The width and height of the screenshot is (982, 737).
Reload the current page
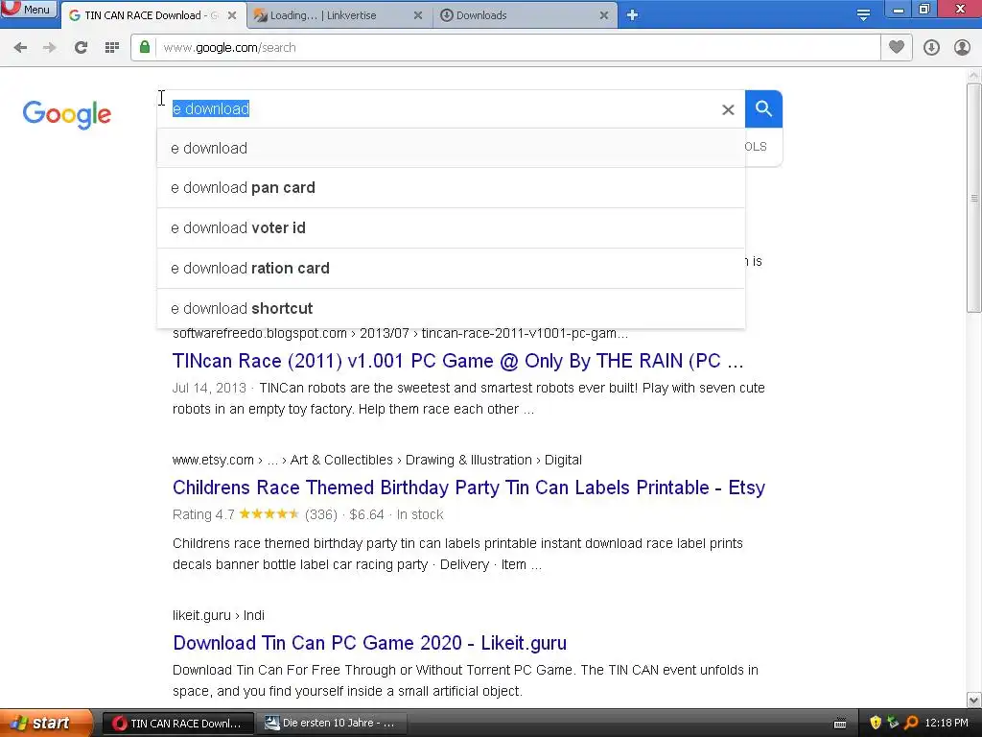coord(81,48)
